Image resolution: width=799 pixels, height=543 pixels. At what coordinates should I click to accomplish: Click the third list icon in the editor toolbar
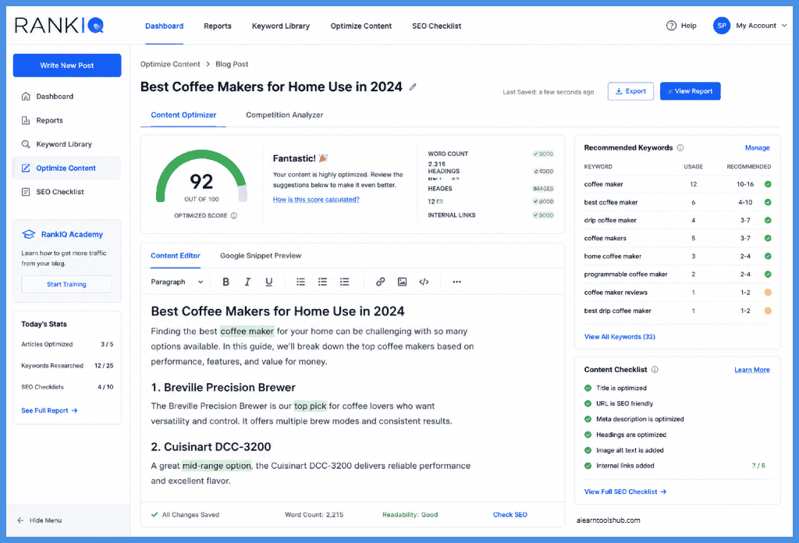pyautogui.click(x=344, y=282)
